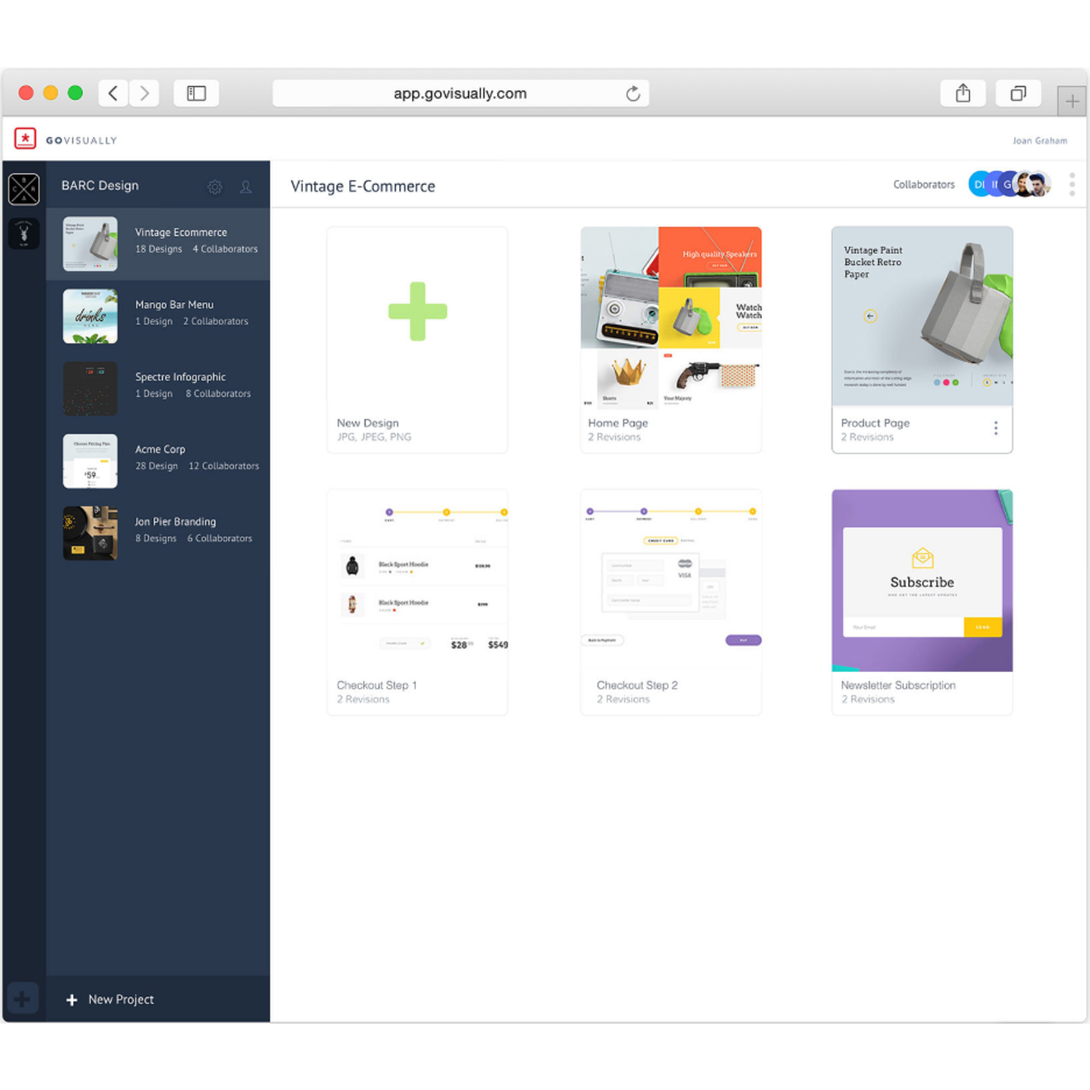This screenshot has width=1090, height=1090.
Task: Click the Safari share icon
Action: (x=962, y=94)
